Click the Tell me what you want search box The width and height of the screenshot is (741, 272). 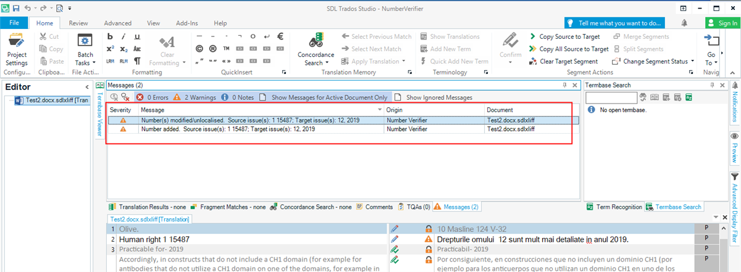click(614, 23)
